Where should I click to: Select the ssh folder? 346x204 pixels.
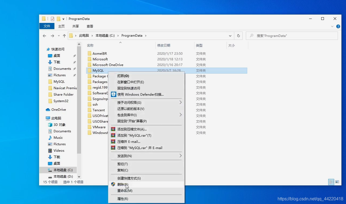click(95, 105)
